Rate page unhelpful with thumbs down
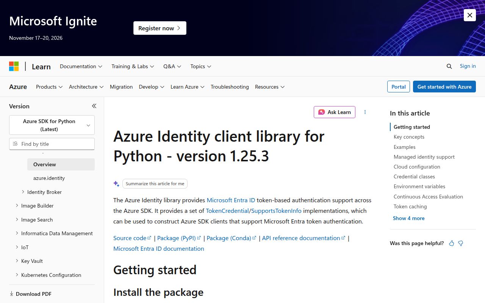Viewport: 485px width, 303px height. (x=461, y=243)
